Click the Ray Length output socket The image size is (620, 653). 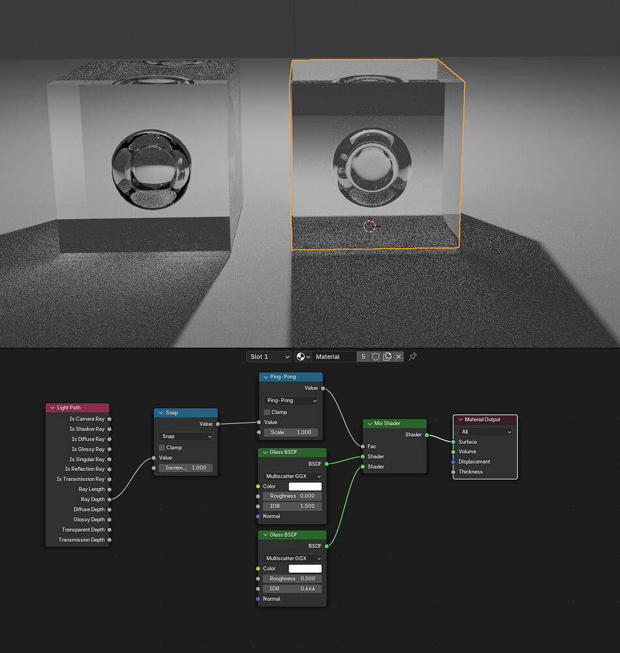click(x=110, y=489)
